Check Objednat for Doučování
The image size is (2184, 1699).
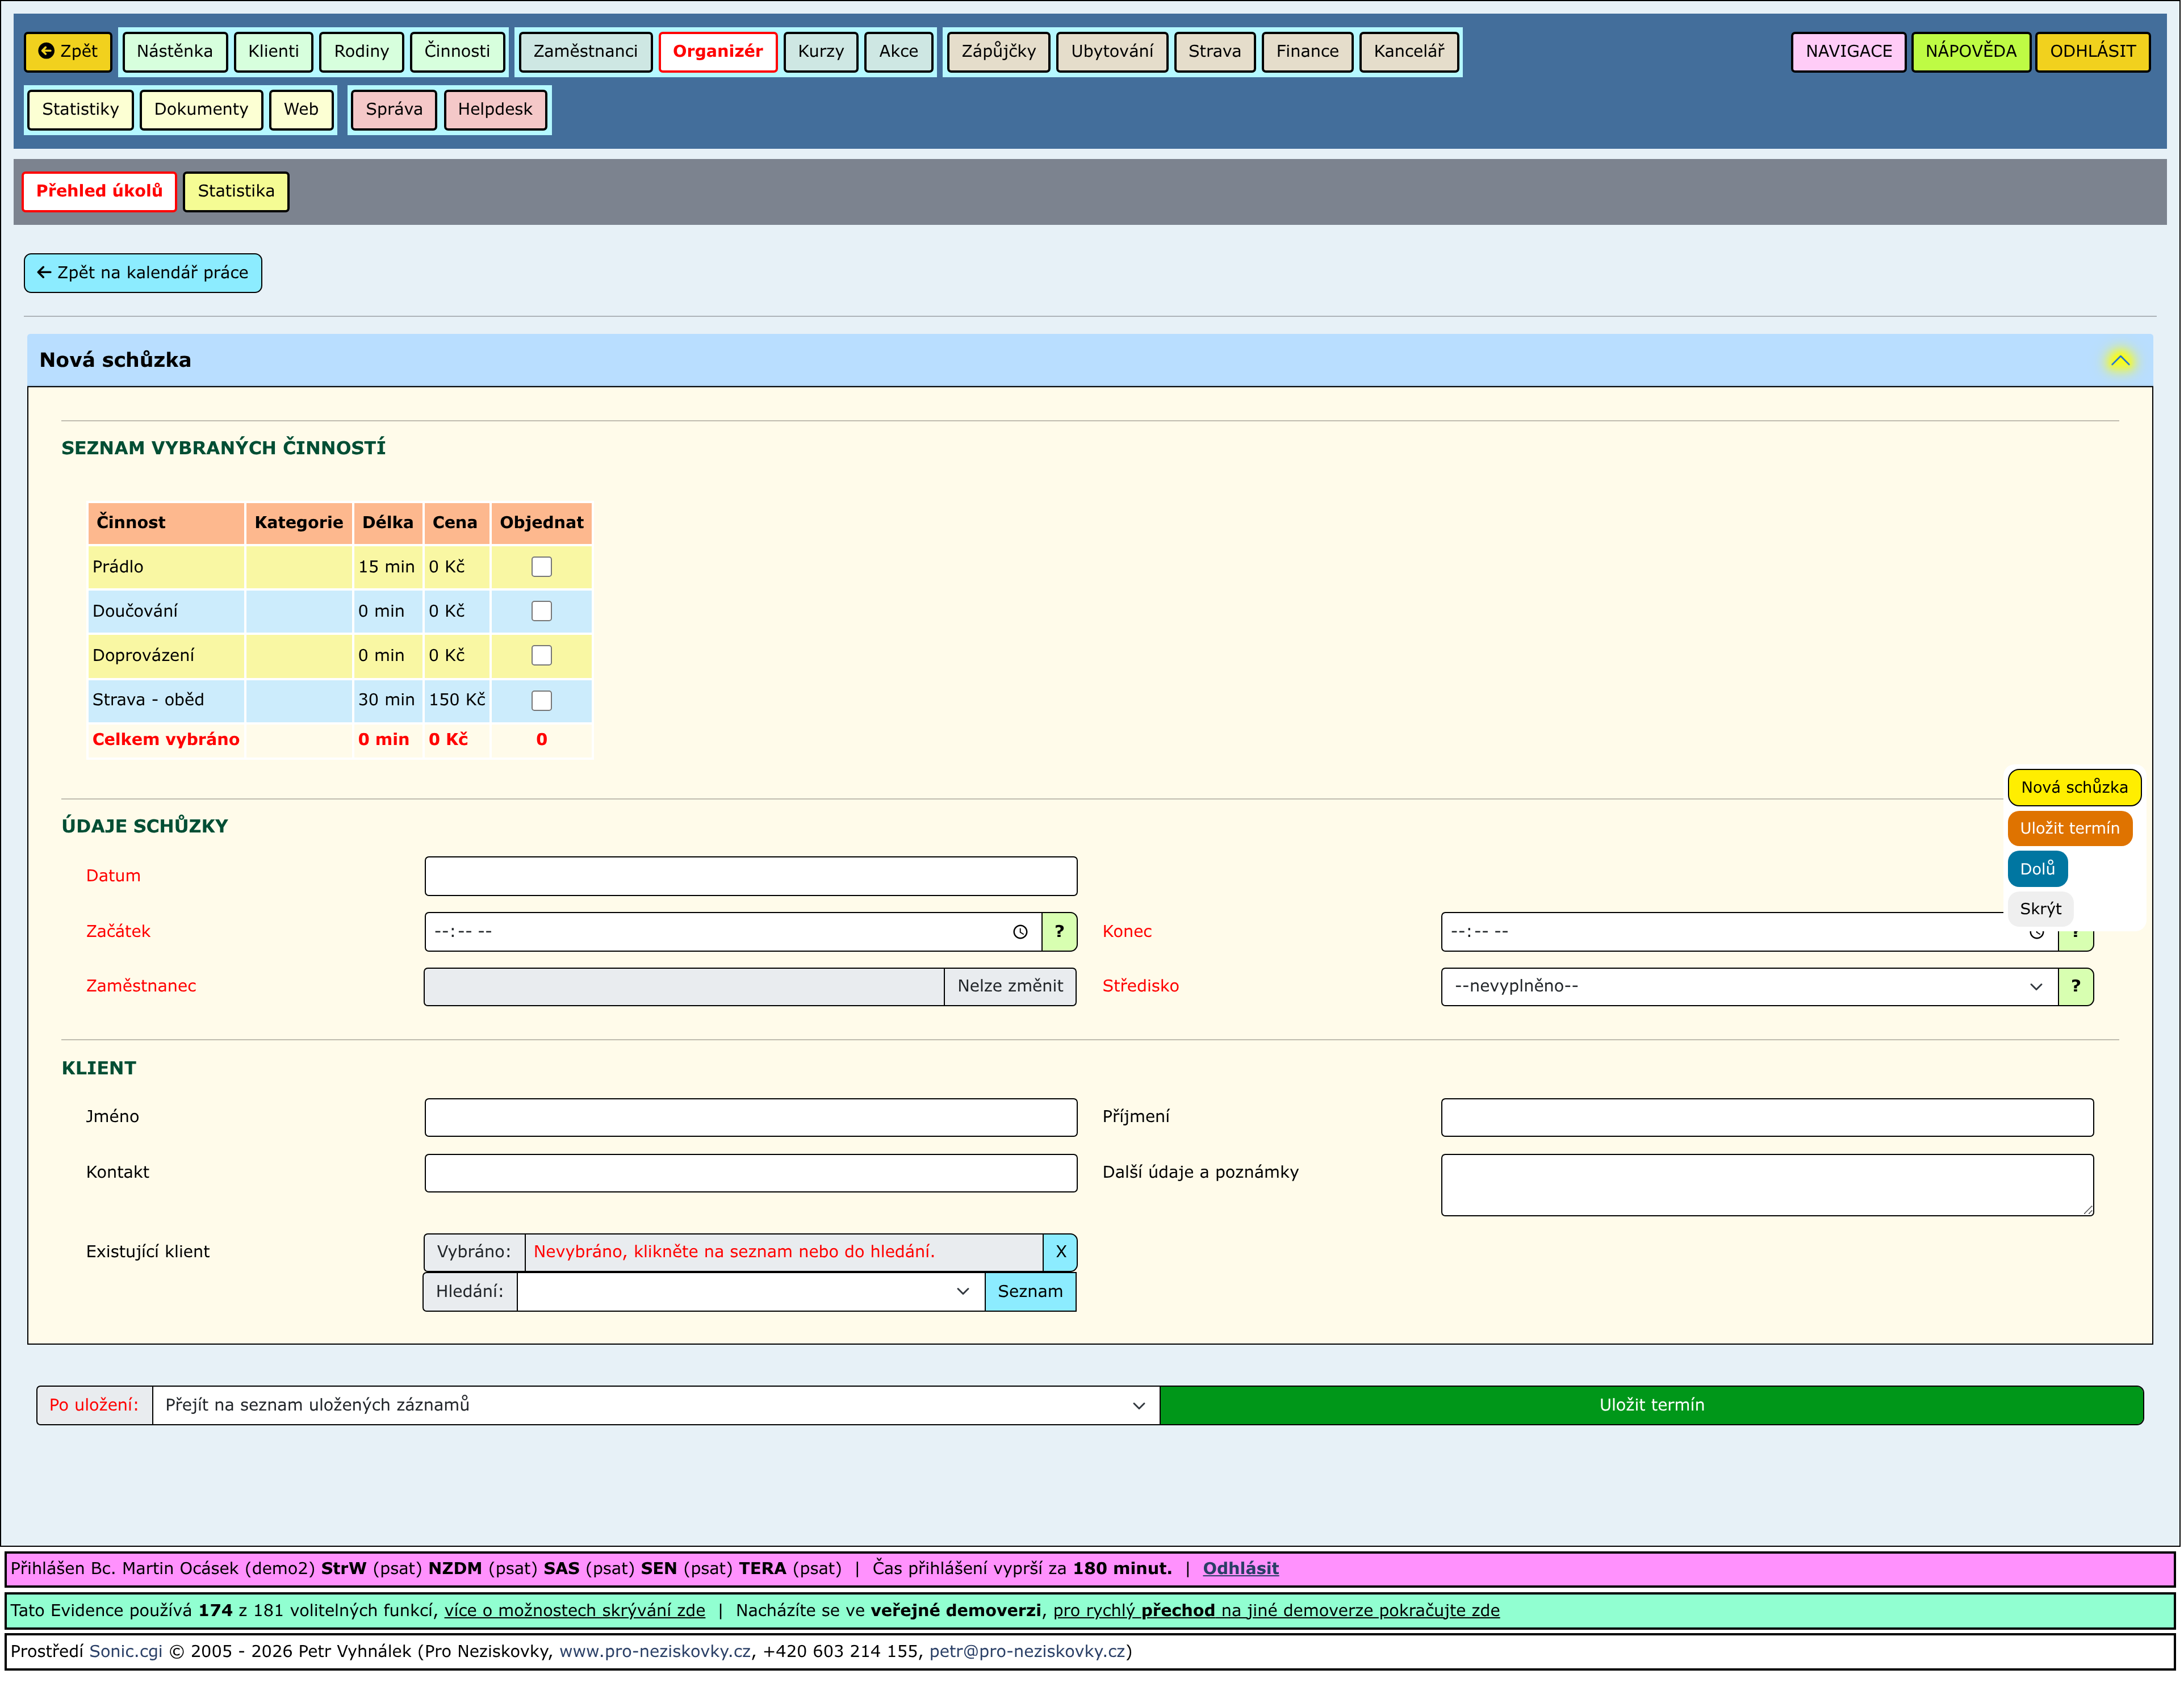541,611
